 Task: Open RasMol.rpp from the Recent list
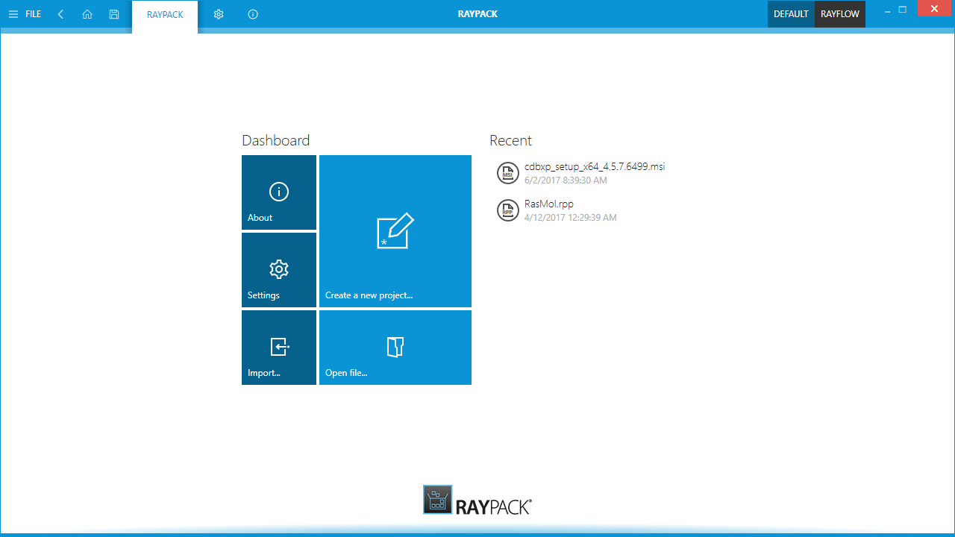[548, 203]
